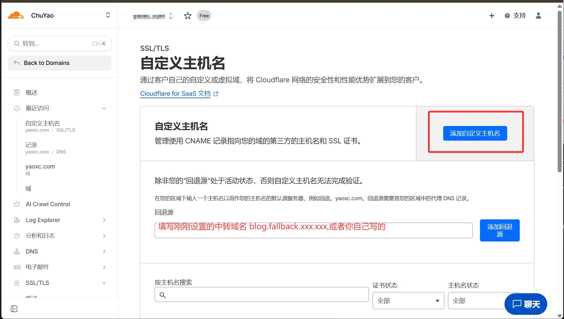Expand the 电子邮件 submenu chevron

(104, 267)
